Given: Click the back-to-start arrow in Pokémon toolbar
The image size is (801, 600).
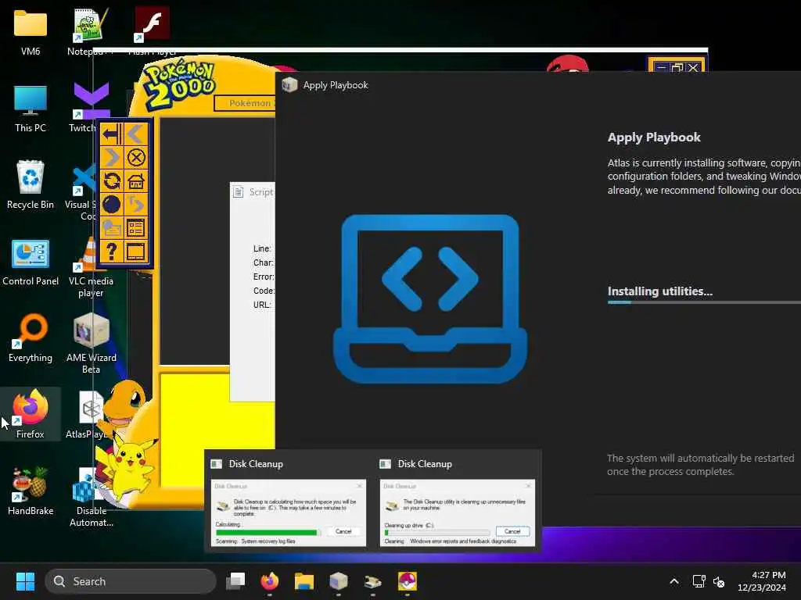Looking at the screenshot, I should click(112, 134).
